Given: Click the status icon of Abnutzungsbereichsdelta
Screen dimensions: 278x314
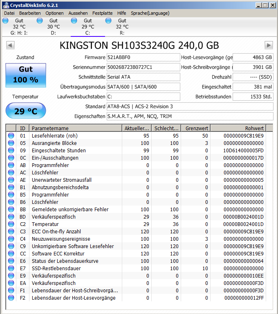Looking at the screenshot, I should click(x=11, y=187).
